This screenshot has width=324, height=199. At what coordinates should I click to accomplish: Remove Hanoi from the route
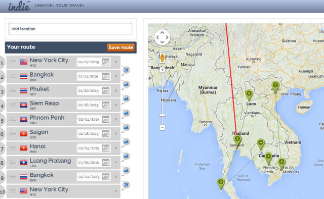click(116, 148)
